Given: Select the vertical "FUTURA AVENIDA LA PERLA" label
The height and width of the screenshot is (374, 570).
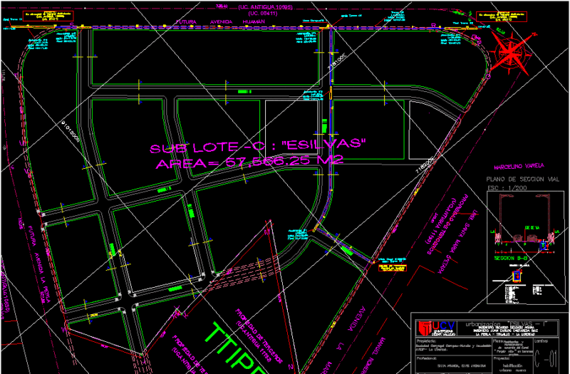Looking at the screenshot, I should (38, 263).
